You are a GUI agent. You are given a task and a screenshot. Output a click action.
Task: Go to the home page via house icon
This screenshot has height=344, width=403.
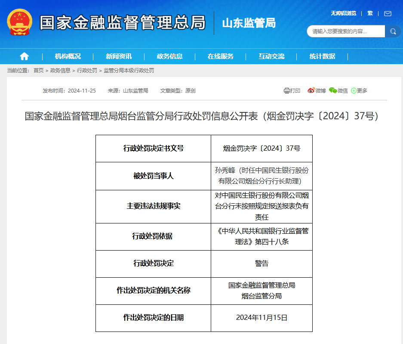[24, 56]
